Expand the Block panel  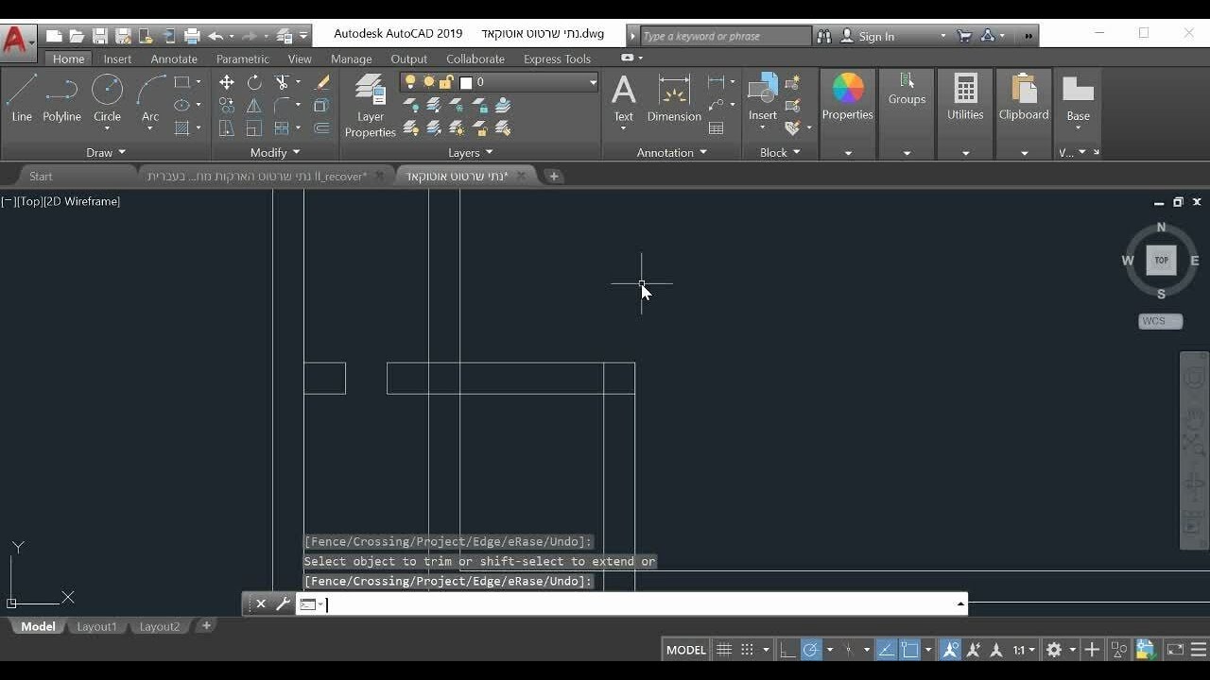[x=780, y=152]
